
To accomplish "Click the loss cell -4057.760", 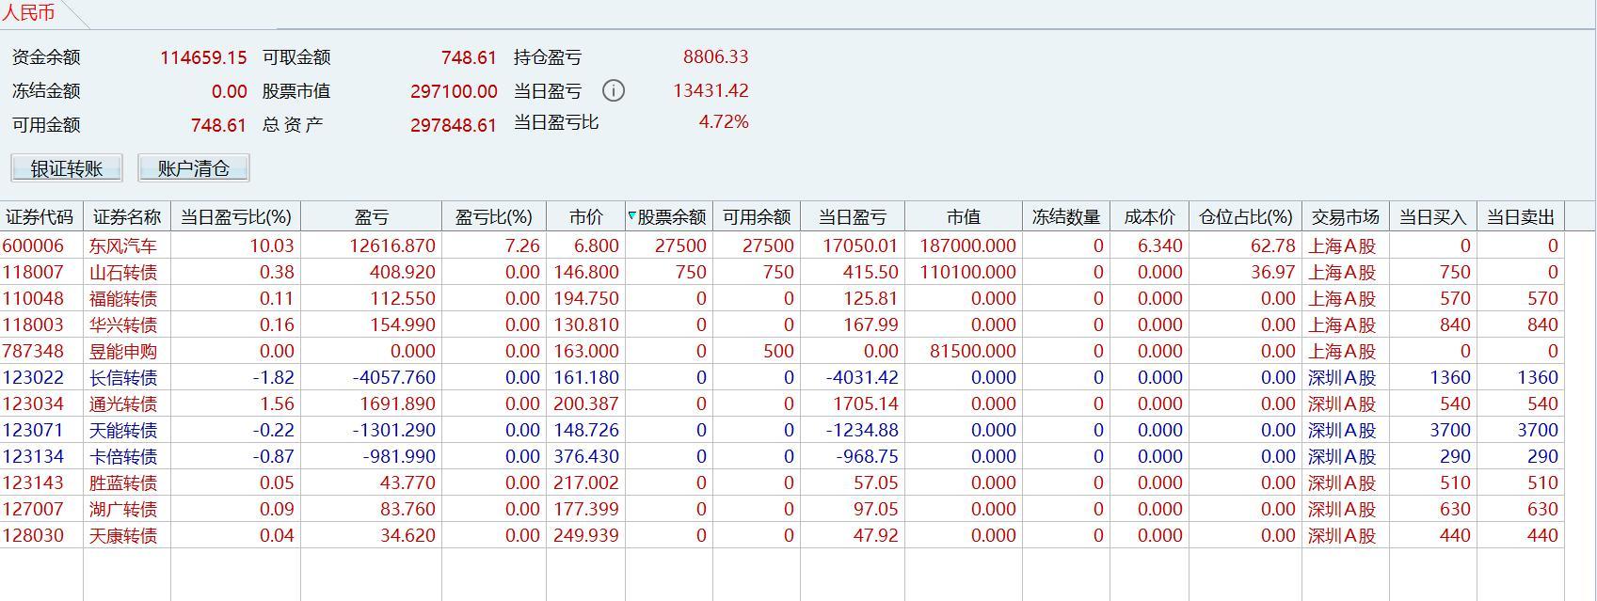I will 394,377.
